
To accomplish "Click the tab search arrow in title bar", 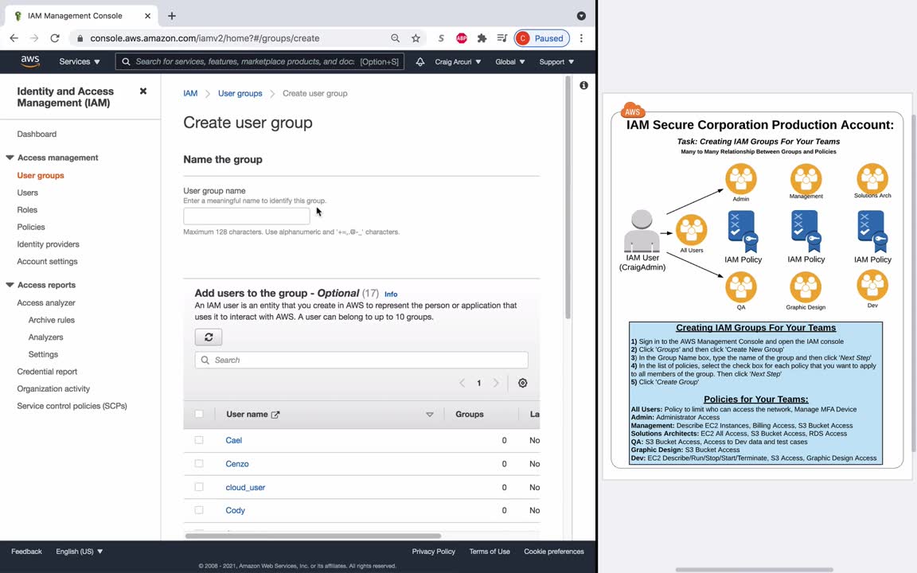I will (581, 16).
